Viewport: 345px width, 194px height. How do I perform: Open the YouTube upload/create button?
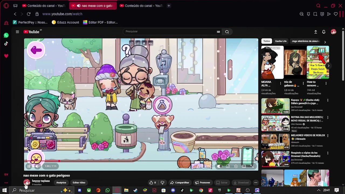(316, 32)
